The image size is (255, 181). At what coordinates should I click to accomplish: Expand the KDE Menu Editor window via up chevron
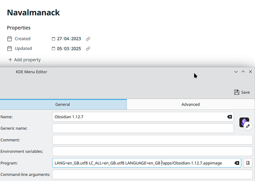tap(243, 72)
